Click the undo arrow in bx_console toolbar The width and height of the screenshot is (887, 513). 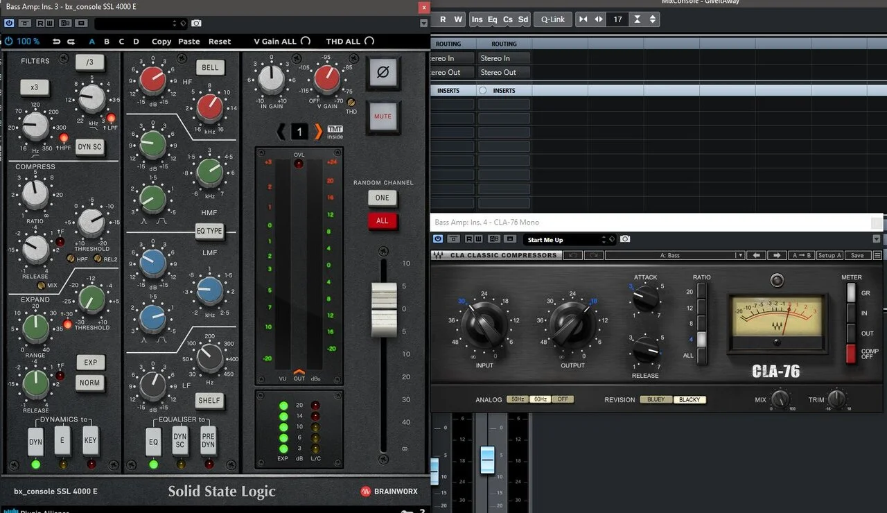tap(56, 42)
